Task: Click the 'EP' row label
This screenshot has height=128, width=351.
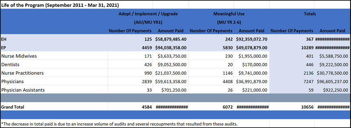Action: (x=4, y=48)
